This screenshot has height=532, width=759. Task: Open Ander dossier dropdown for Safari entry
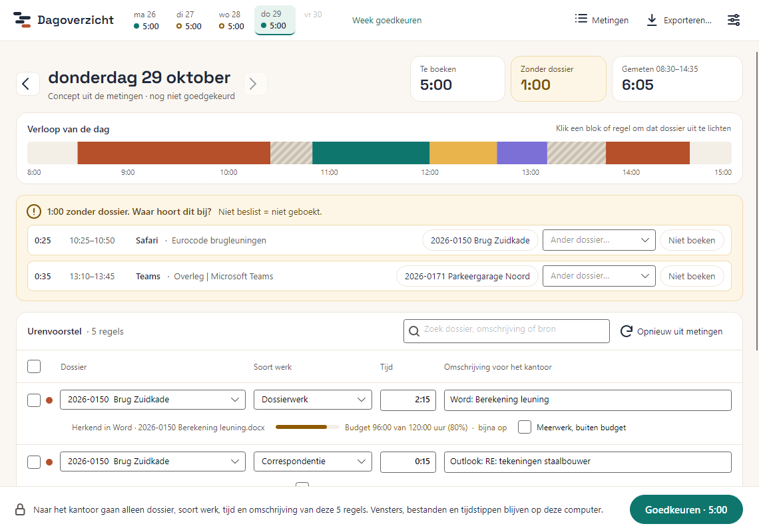(x=599, y=240)
